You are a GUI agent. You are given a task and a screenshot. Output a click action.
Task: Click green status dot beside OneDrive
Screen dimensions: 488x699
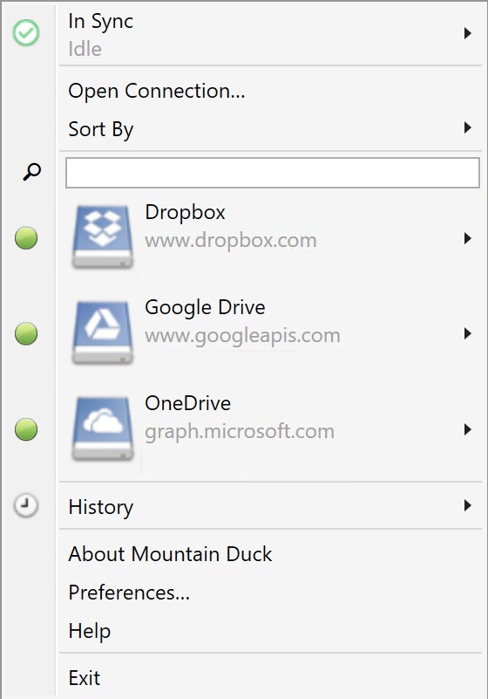click(26, 429)
